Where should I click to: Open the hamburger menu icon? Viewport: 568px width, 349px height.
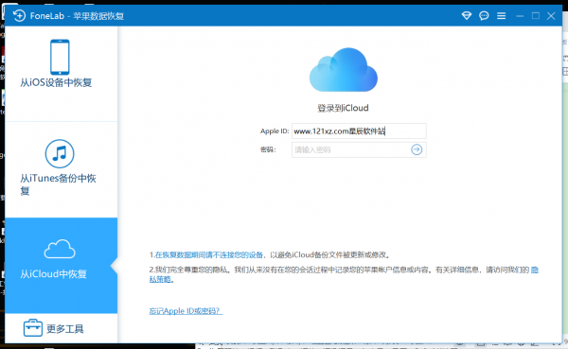click(x=502, y=15)
